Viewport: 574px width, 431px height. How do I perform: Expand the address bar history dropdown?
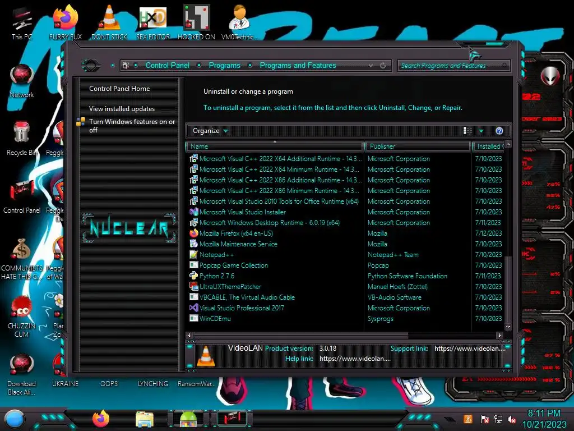tap(371, 66)
